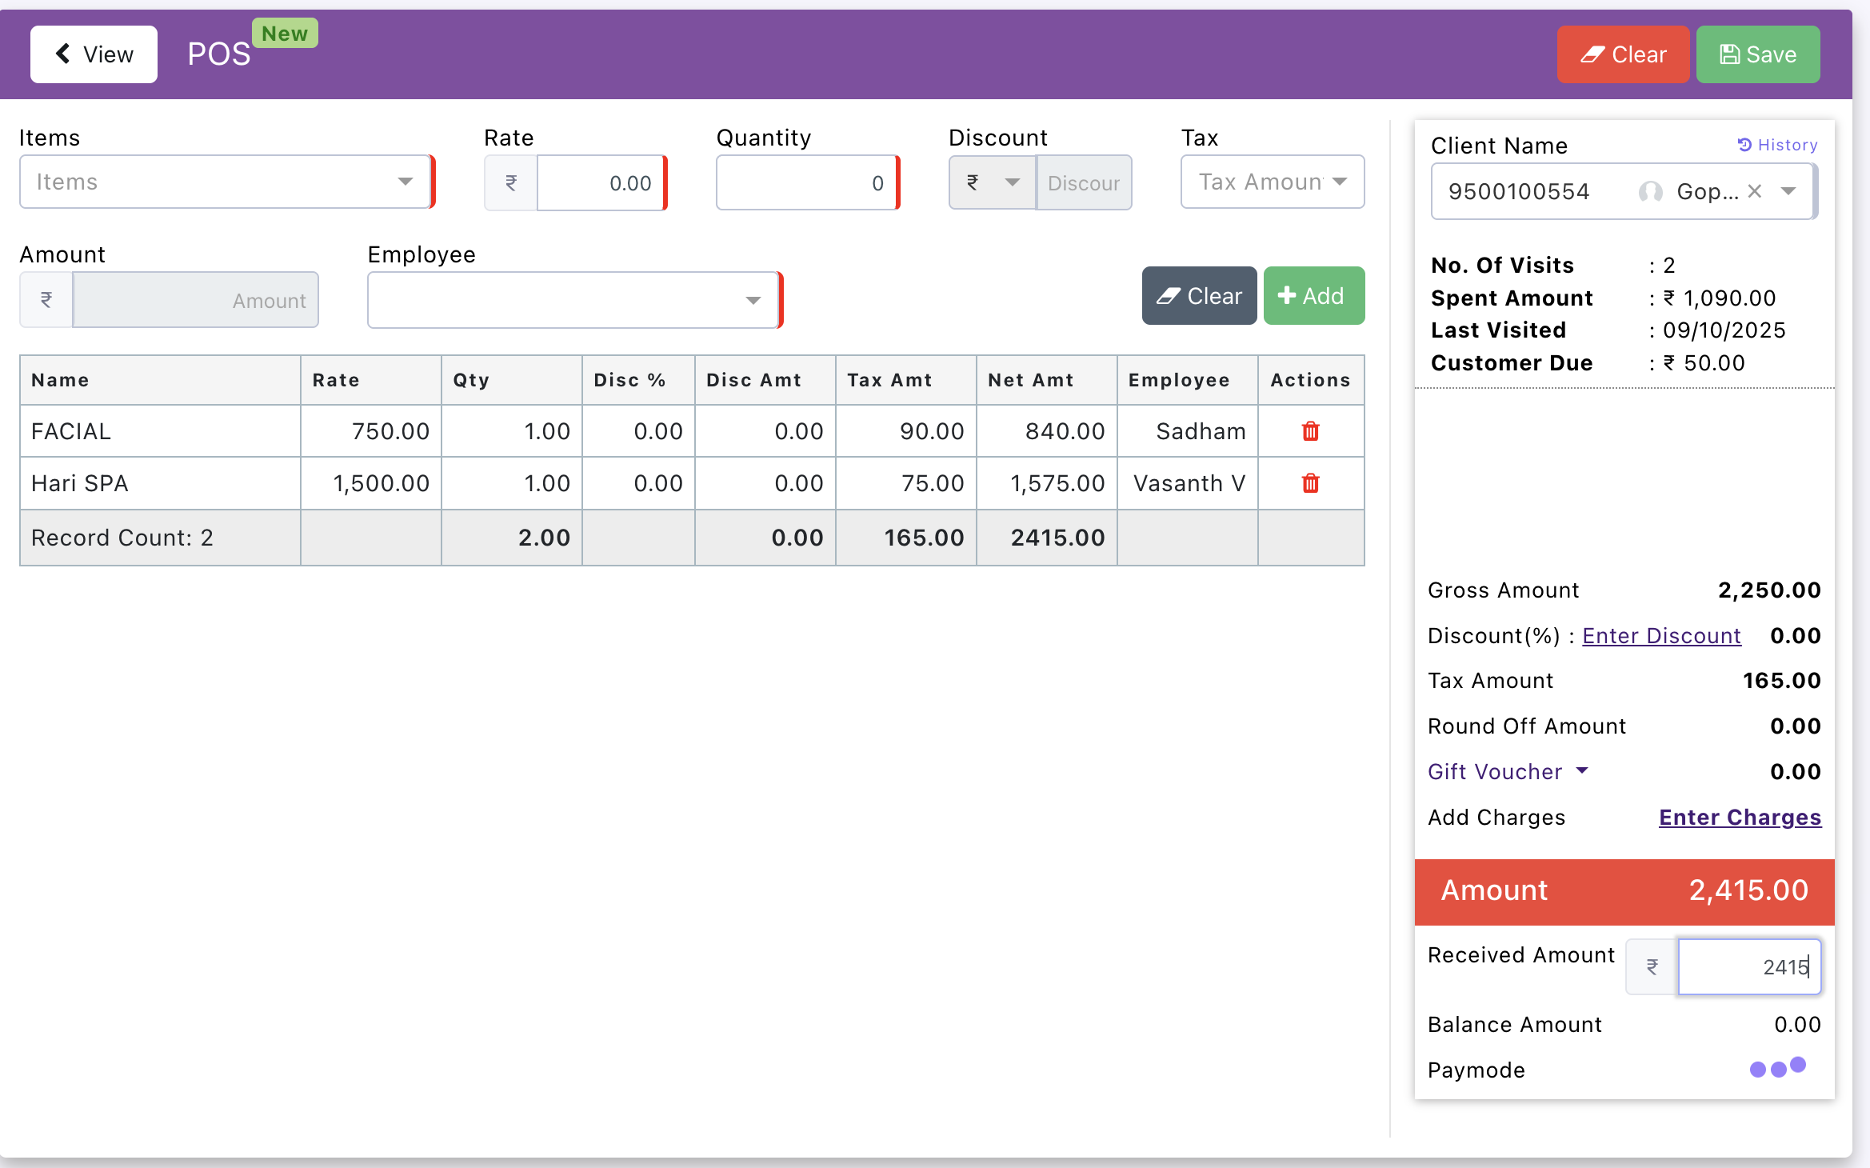Viewport: 1870px width, 1168px height.
Task: Expand the Gift Voucher dropdown
Action: [1507, 771]
